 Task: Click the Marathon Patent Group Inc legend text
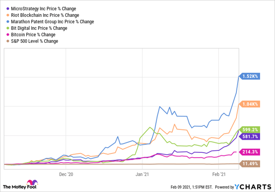click(52, 22)
